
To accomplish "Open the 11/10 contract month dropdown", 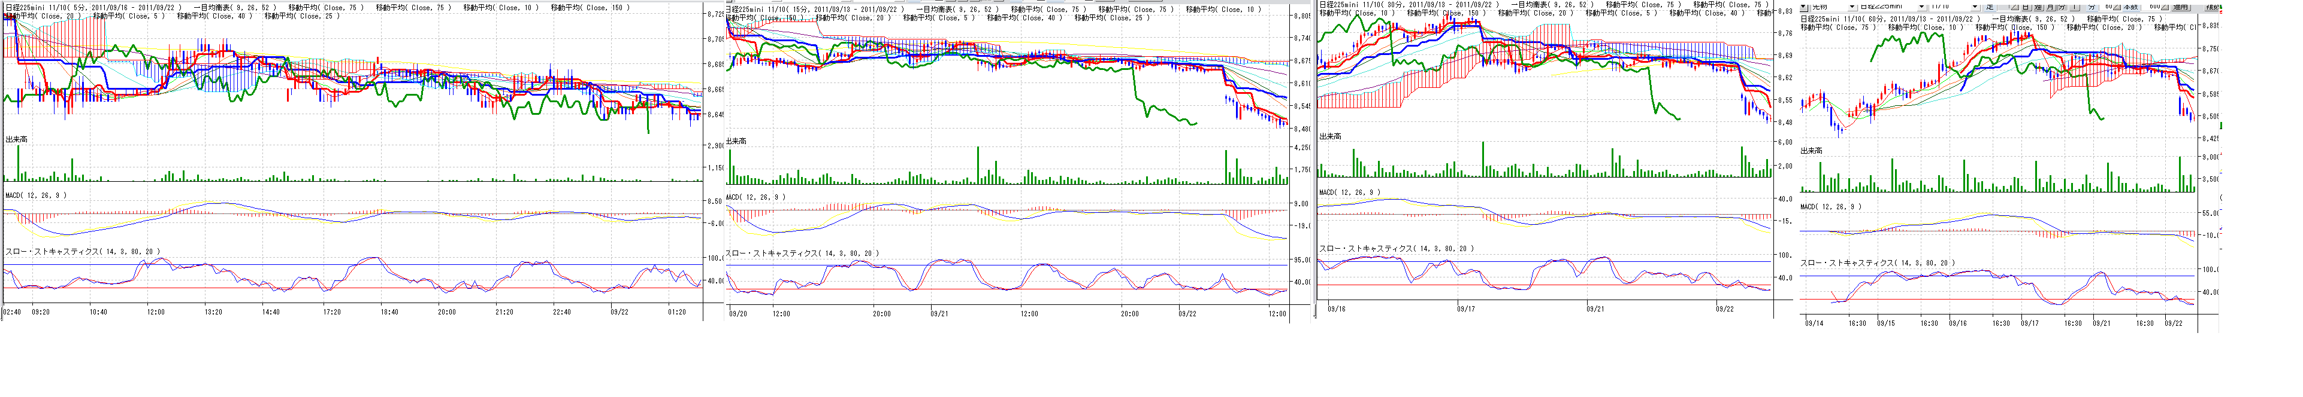I will tap(1975, 7).
